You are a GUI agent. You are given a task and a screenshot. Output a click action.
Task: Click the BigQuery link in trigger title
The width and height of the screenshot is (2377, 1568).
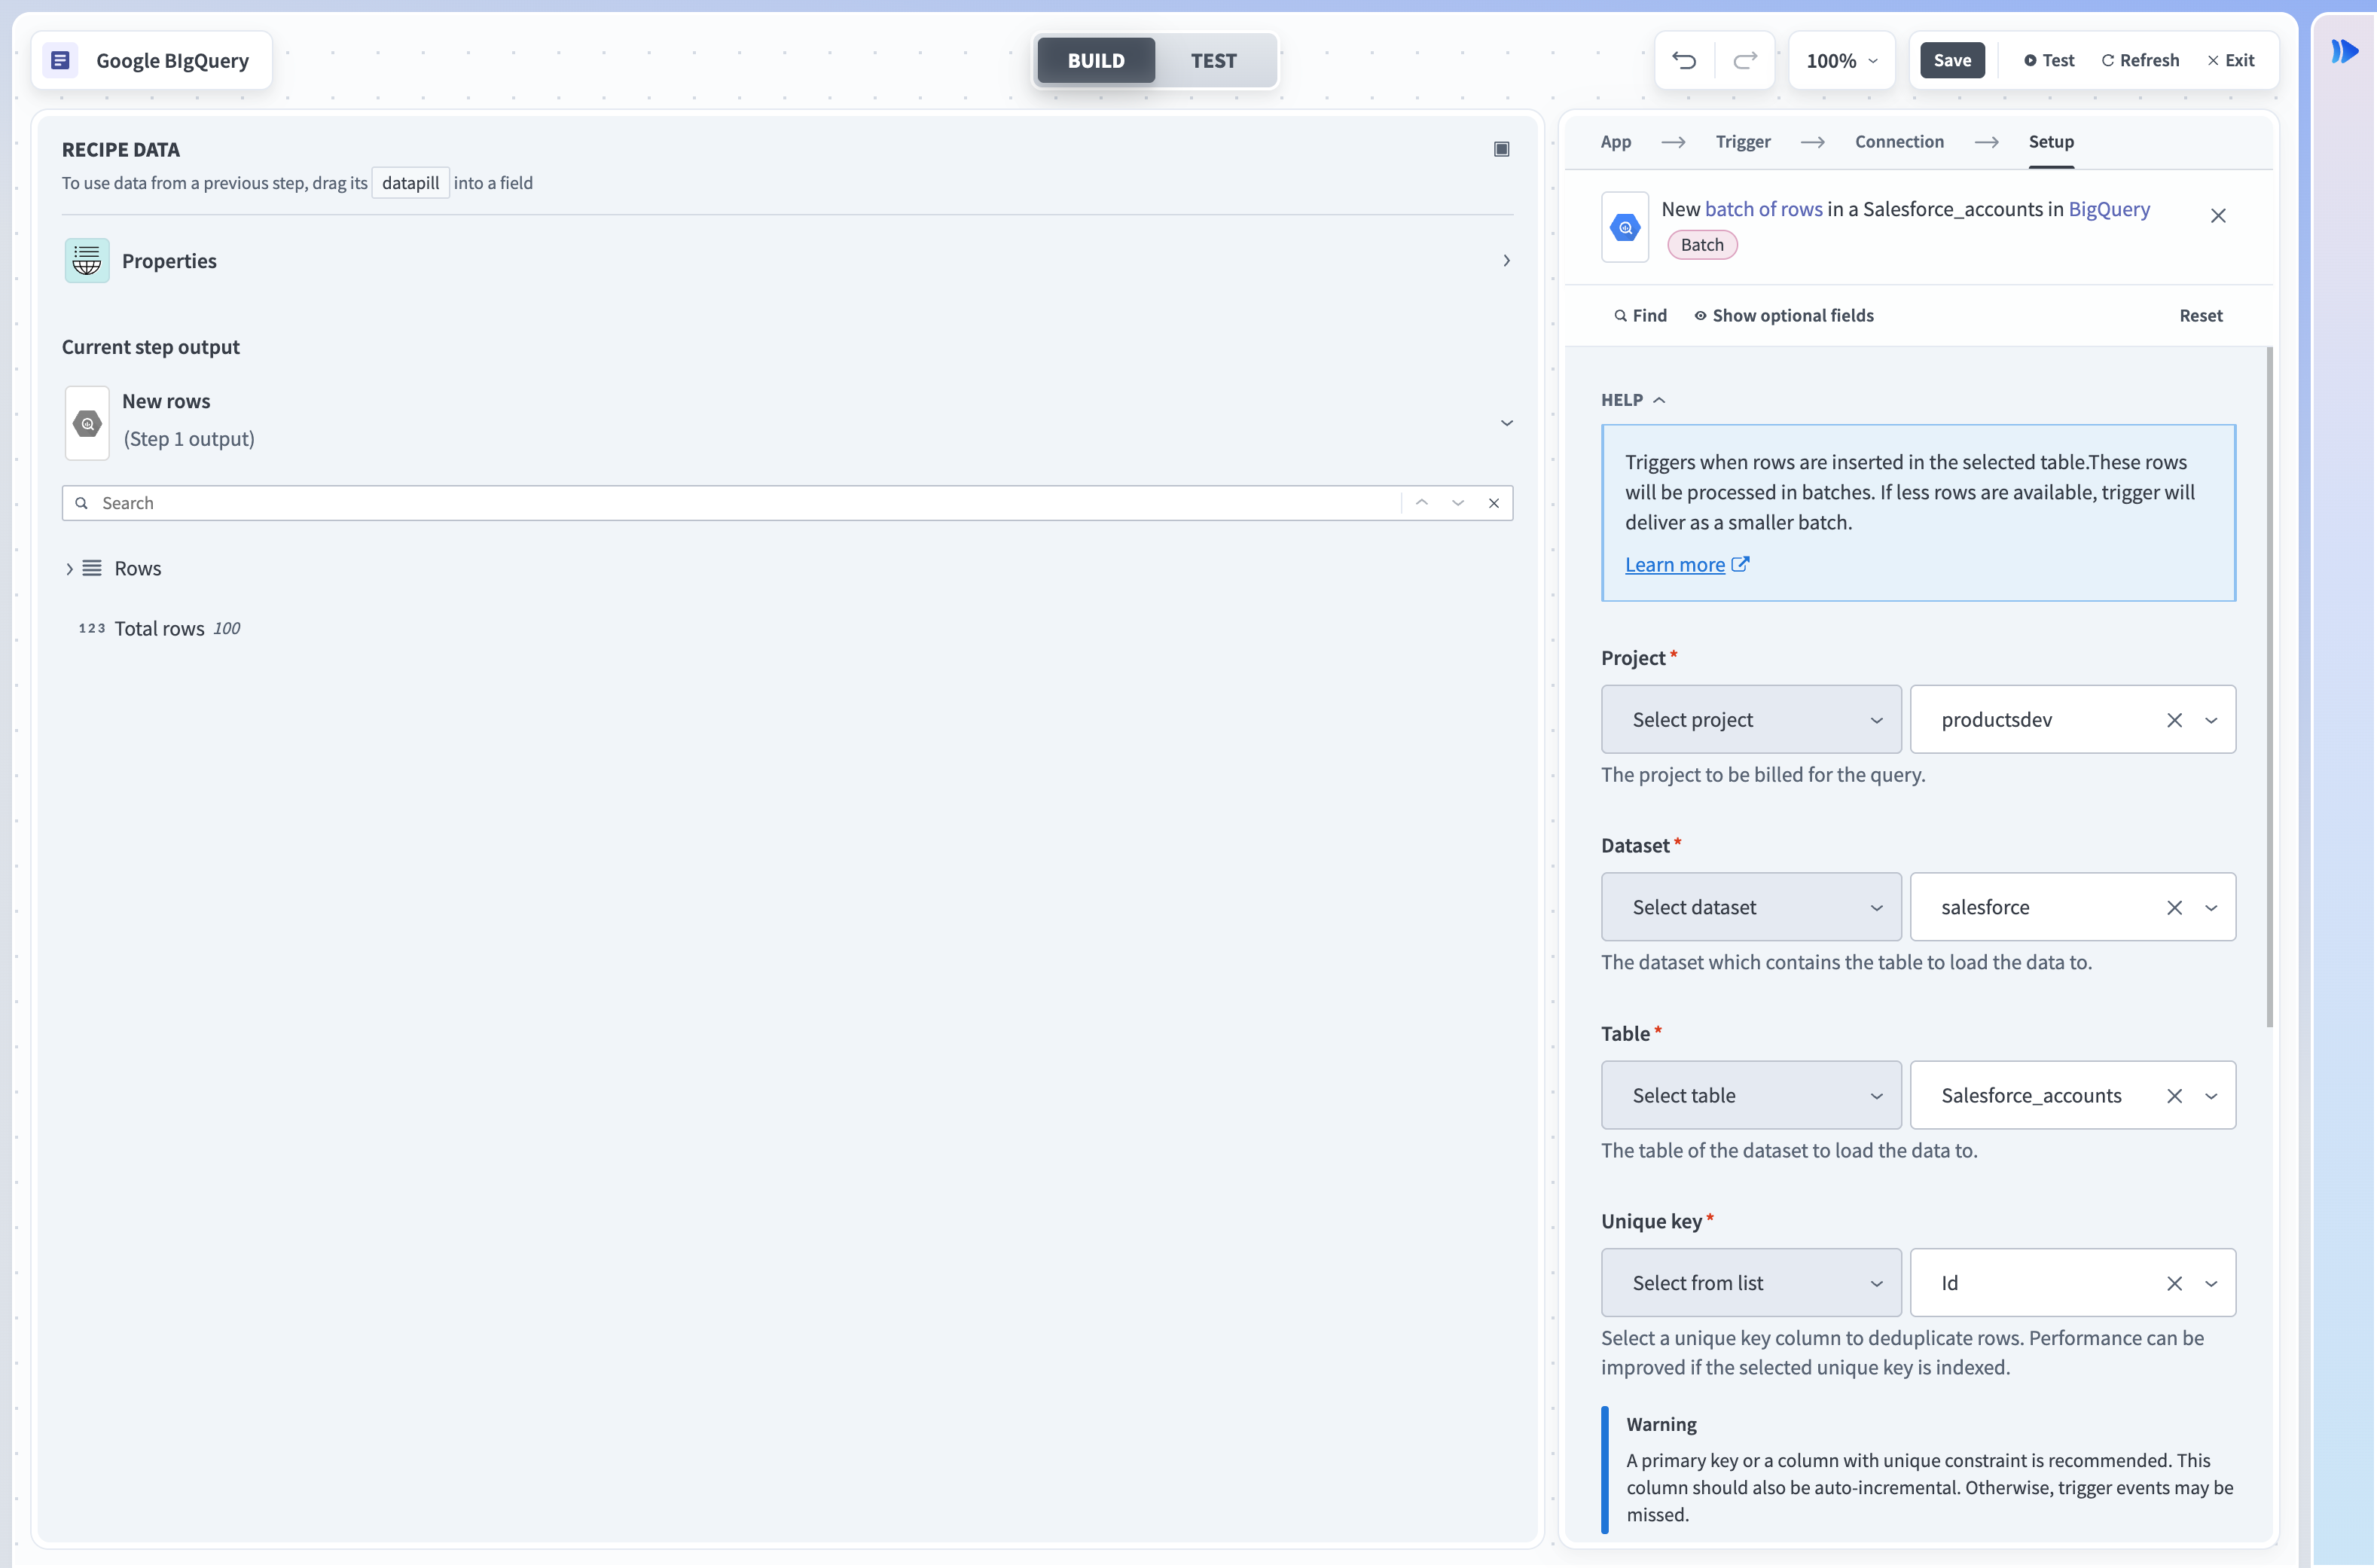(x=2108, y=210)
